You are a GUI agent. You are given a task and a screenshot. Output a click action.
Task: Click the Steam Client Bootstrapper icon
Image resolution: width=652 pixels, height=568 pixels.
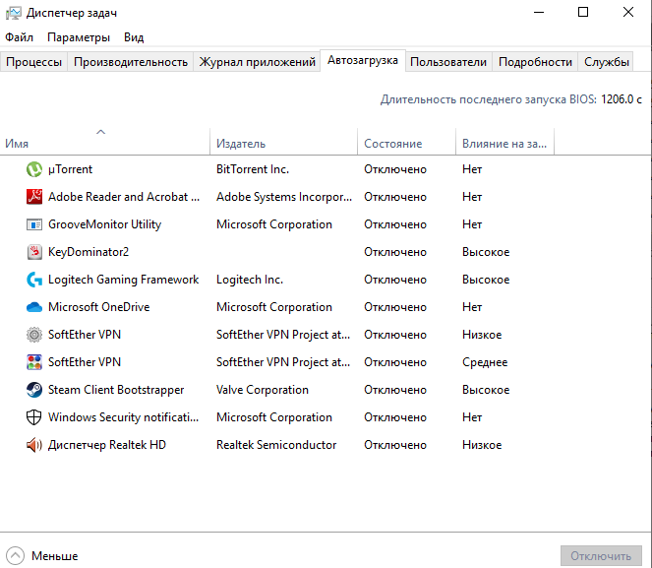tap(34, 390)
